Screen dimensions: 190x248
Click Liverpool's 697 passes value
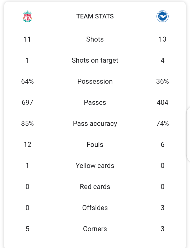coord(27,102)
